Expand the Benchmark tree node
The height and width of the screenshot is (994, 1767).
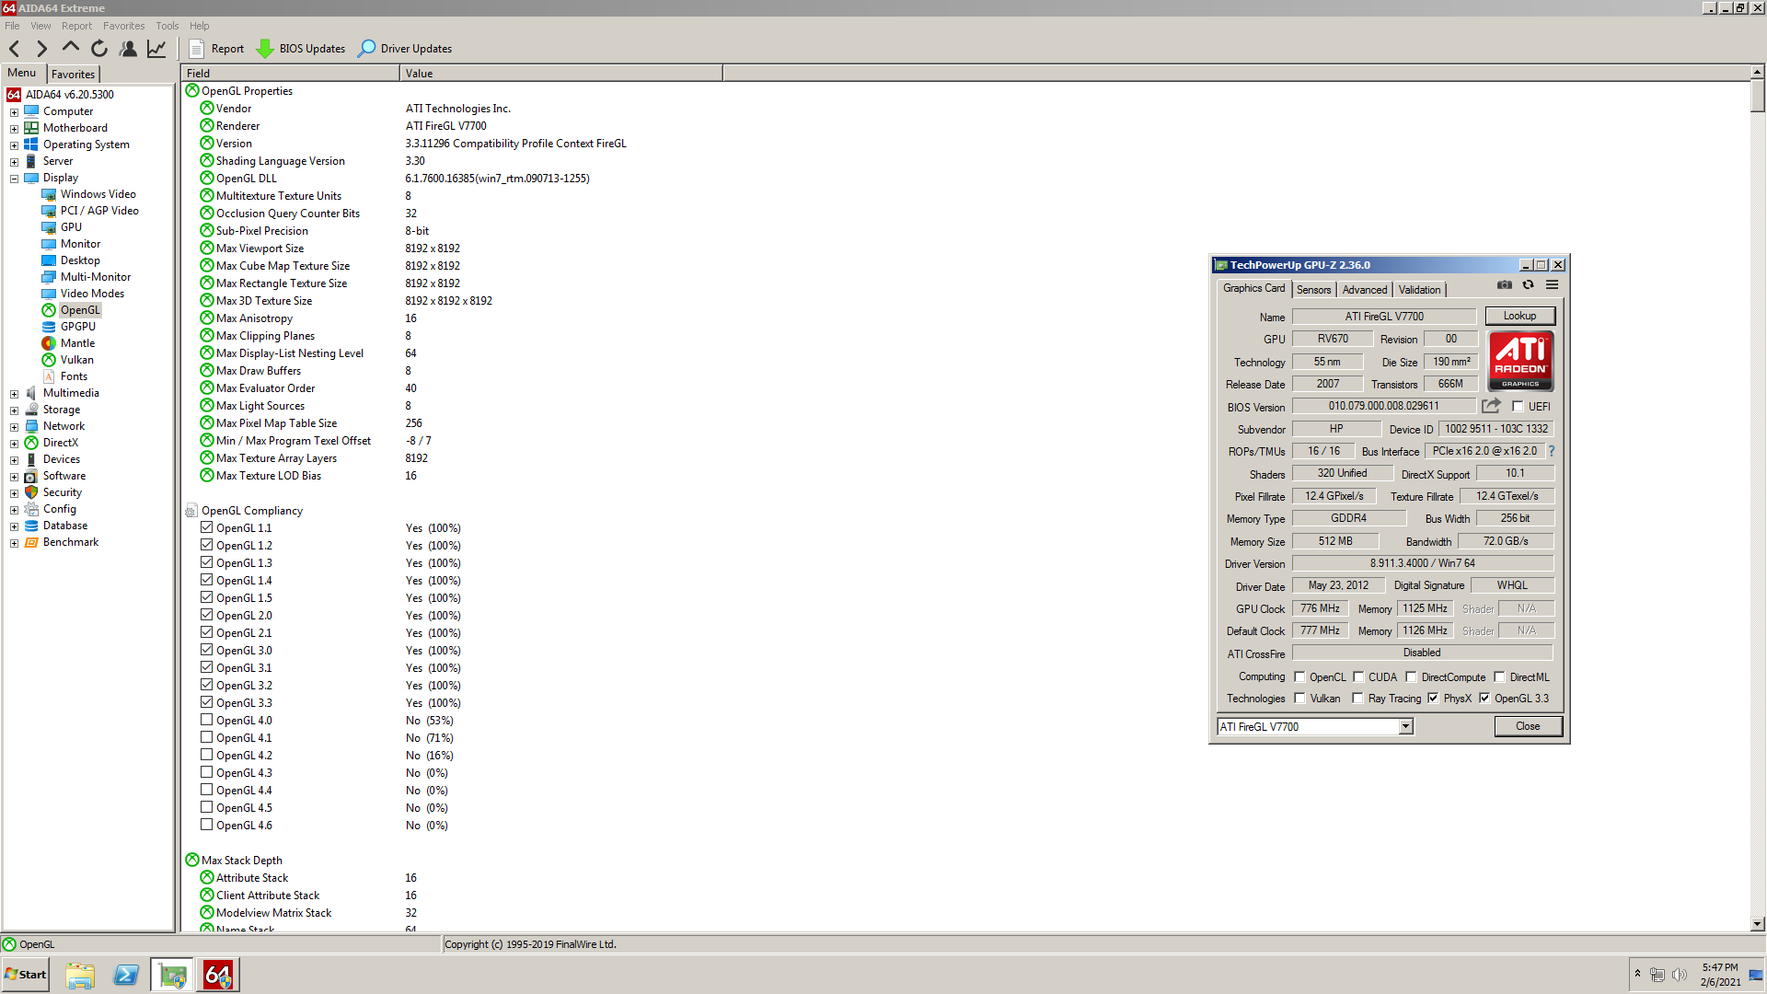click(14, 543)
